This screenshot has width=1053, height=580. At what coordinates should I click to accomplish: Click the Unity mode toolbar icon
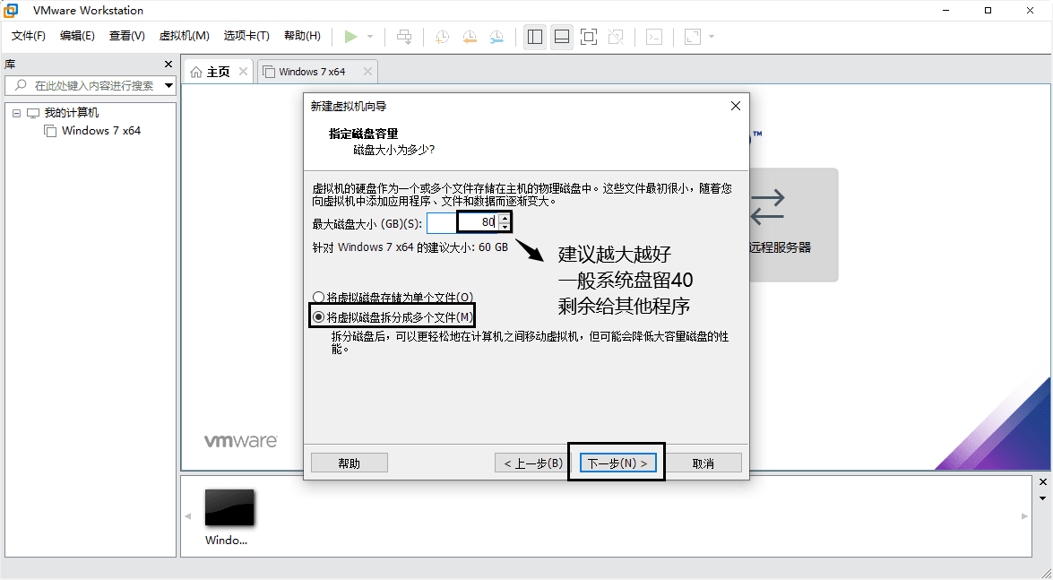(616, 37)
